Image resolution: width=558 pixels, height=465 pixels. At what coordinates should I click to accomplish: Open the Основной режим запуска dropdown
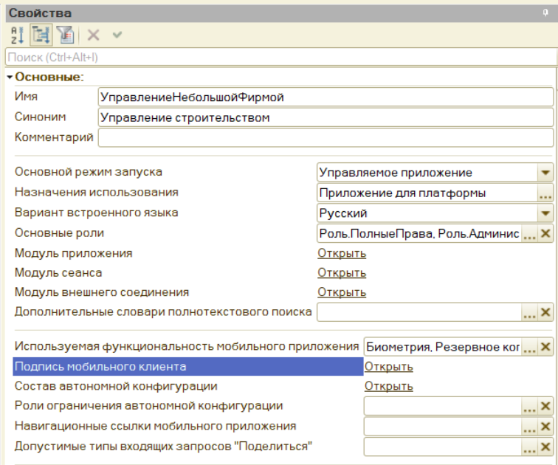tap(545, 173)
